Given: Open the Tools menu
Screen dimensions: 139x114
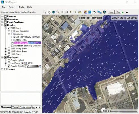Looking at the screenshot, I should (x=21, y=7).
